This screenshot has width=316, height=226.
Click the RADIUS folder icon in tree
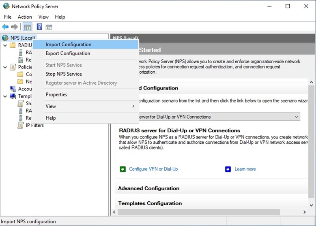point(13,45)
